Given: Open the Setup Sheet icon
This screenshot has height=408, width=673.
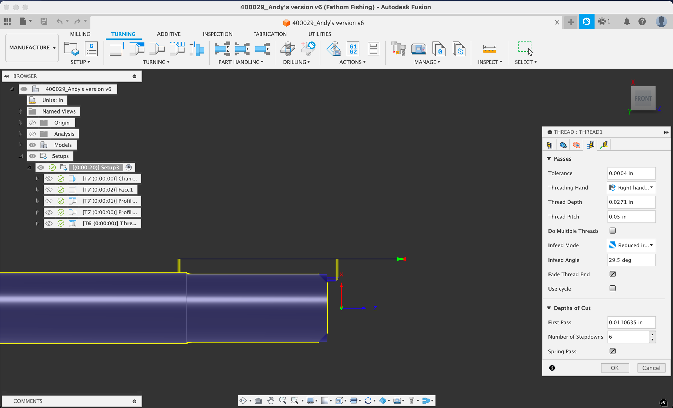Looking at the screenshot, I should pyautogui.click(x=373, y=49).
